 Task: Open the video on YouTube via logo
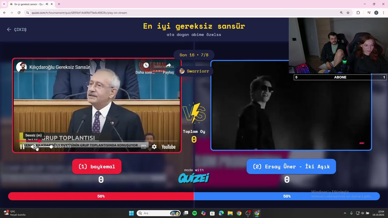[169, 147]
